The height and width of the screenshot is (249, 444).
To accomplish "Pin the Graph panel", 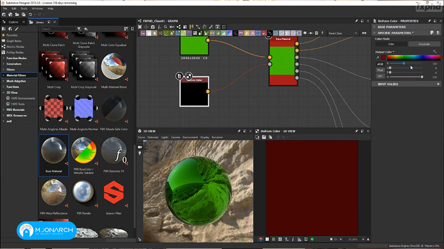I will click(x=356, y=21).
